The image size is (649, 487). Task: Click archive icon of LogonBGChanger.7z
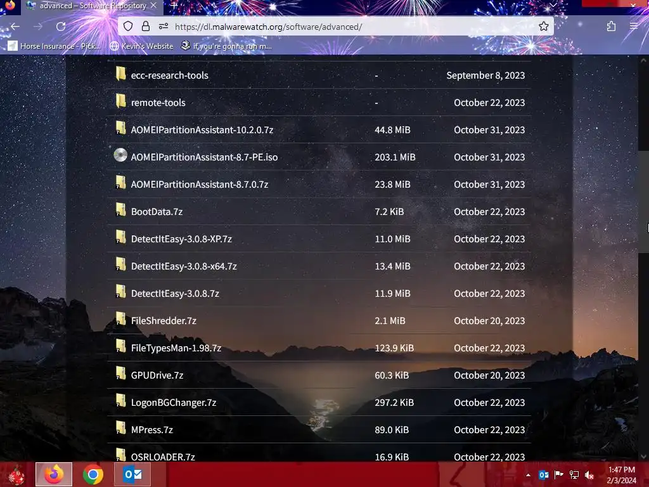[x=120, y=401]
